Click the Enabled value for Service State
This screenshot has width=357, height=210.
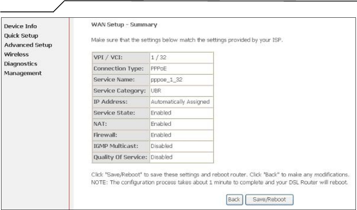pos(182,113)
